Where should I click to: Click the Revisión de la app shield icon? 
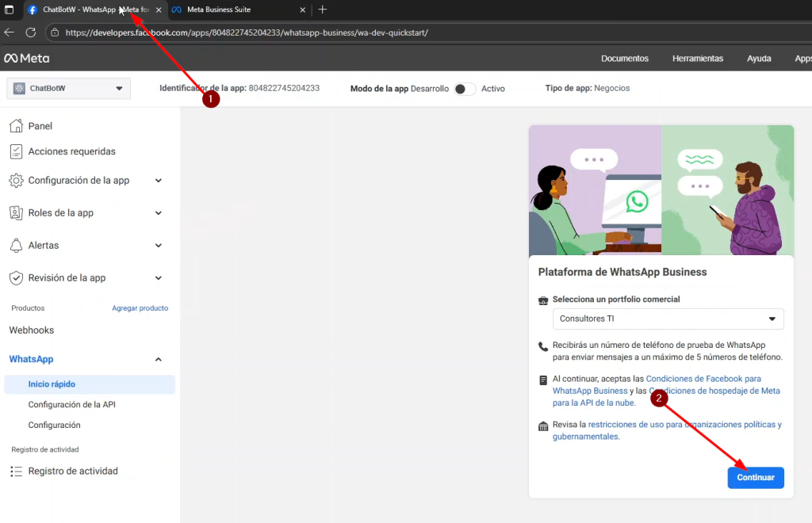pos(16,278)
